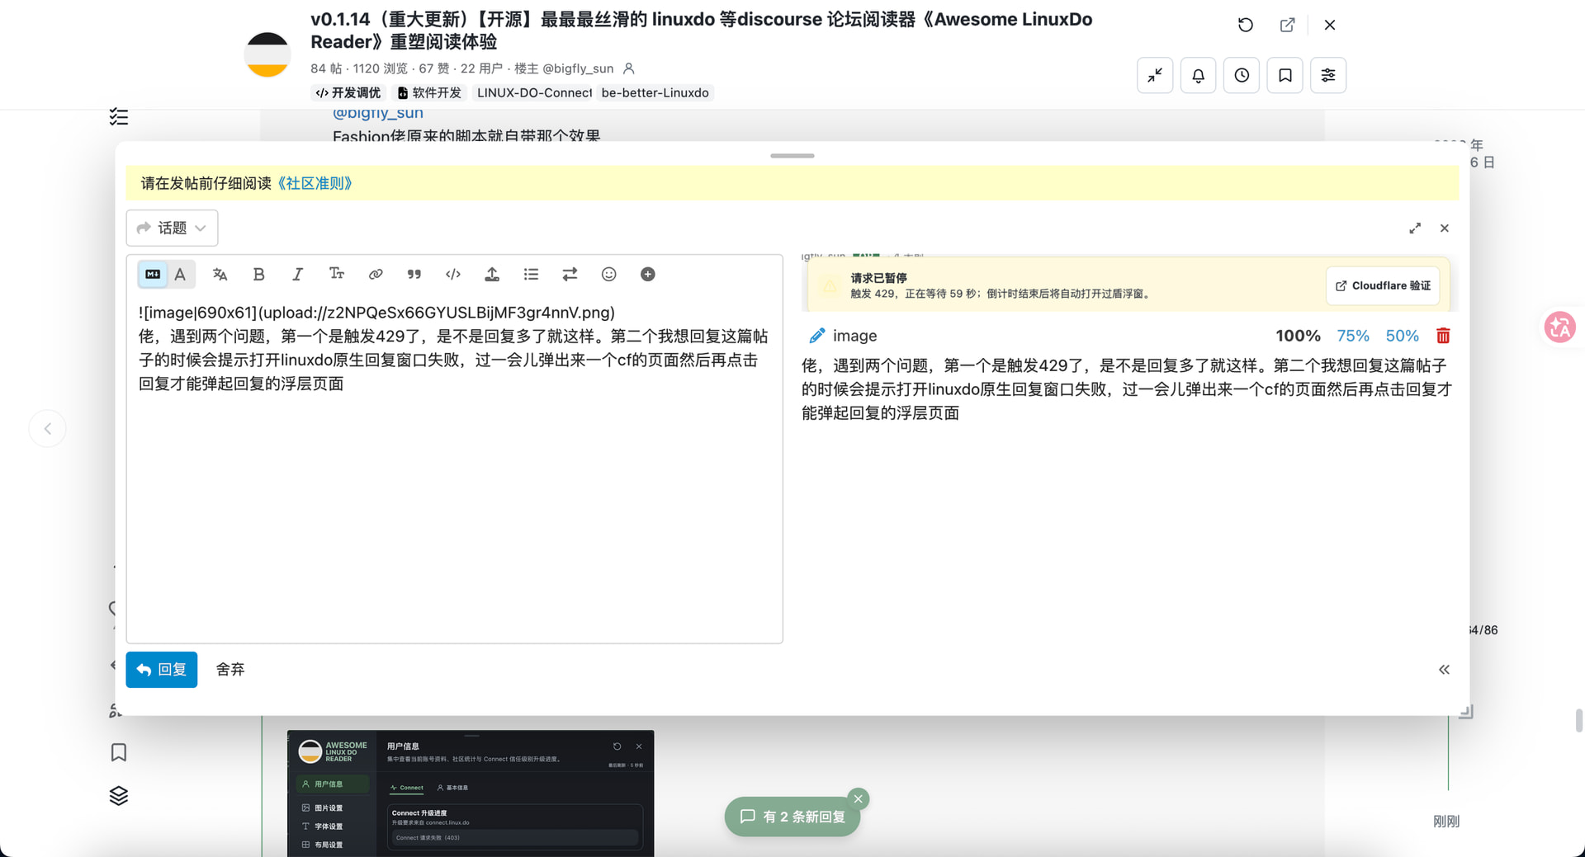Close the reply composer panel
The image size is (1585, 857).
click(1445, 228)
